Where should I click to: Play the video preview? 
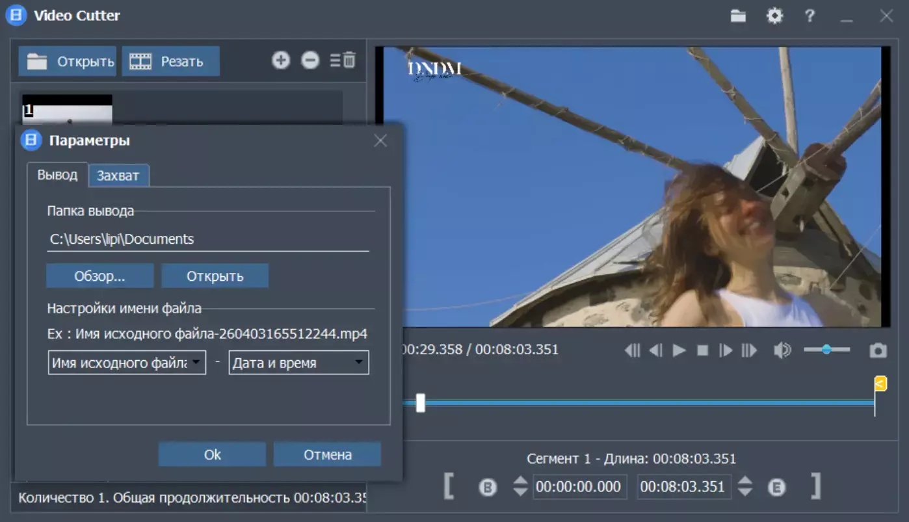click(x=679, y=350)
